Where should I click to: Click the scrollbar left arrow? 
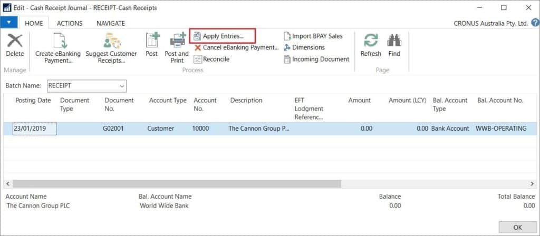coord(7,184)
